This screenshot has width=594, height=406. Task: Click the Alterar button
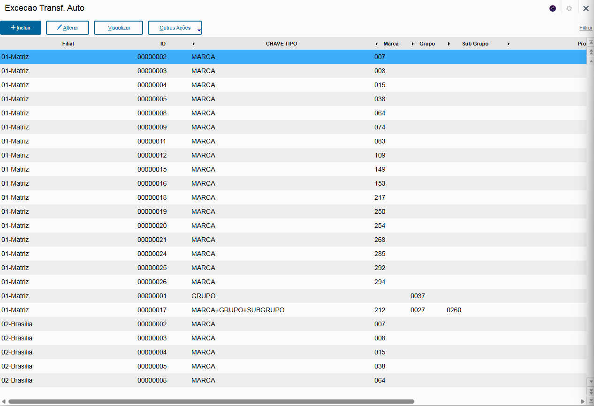pyautogui.click(x=68, y=28)
